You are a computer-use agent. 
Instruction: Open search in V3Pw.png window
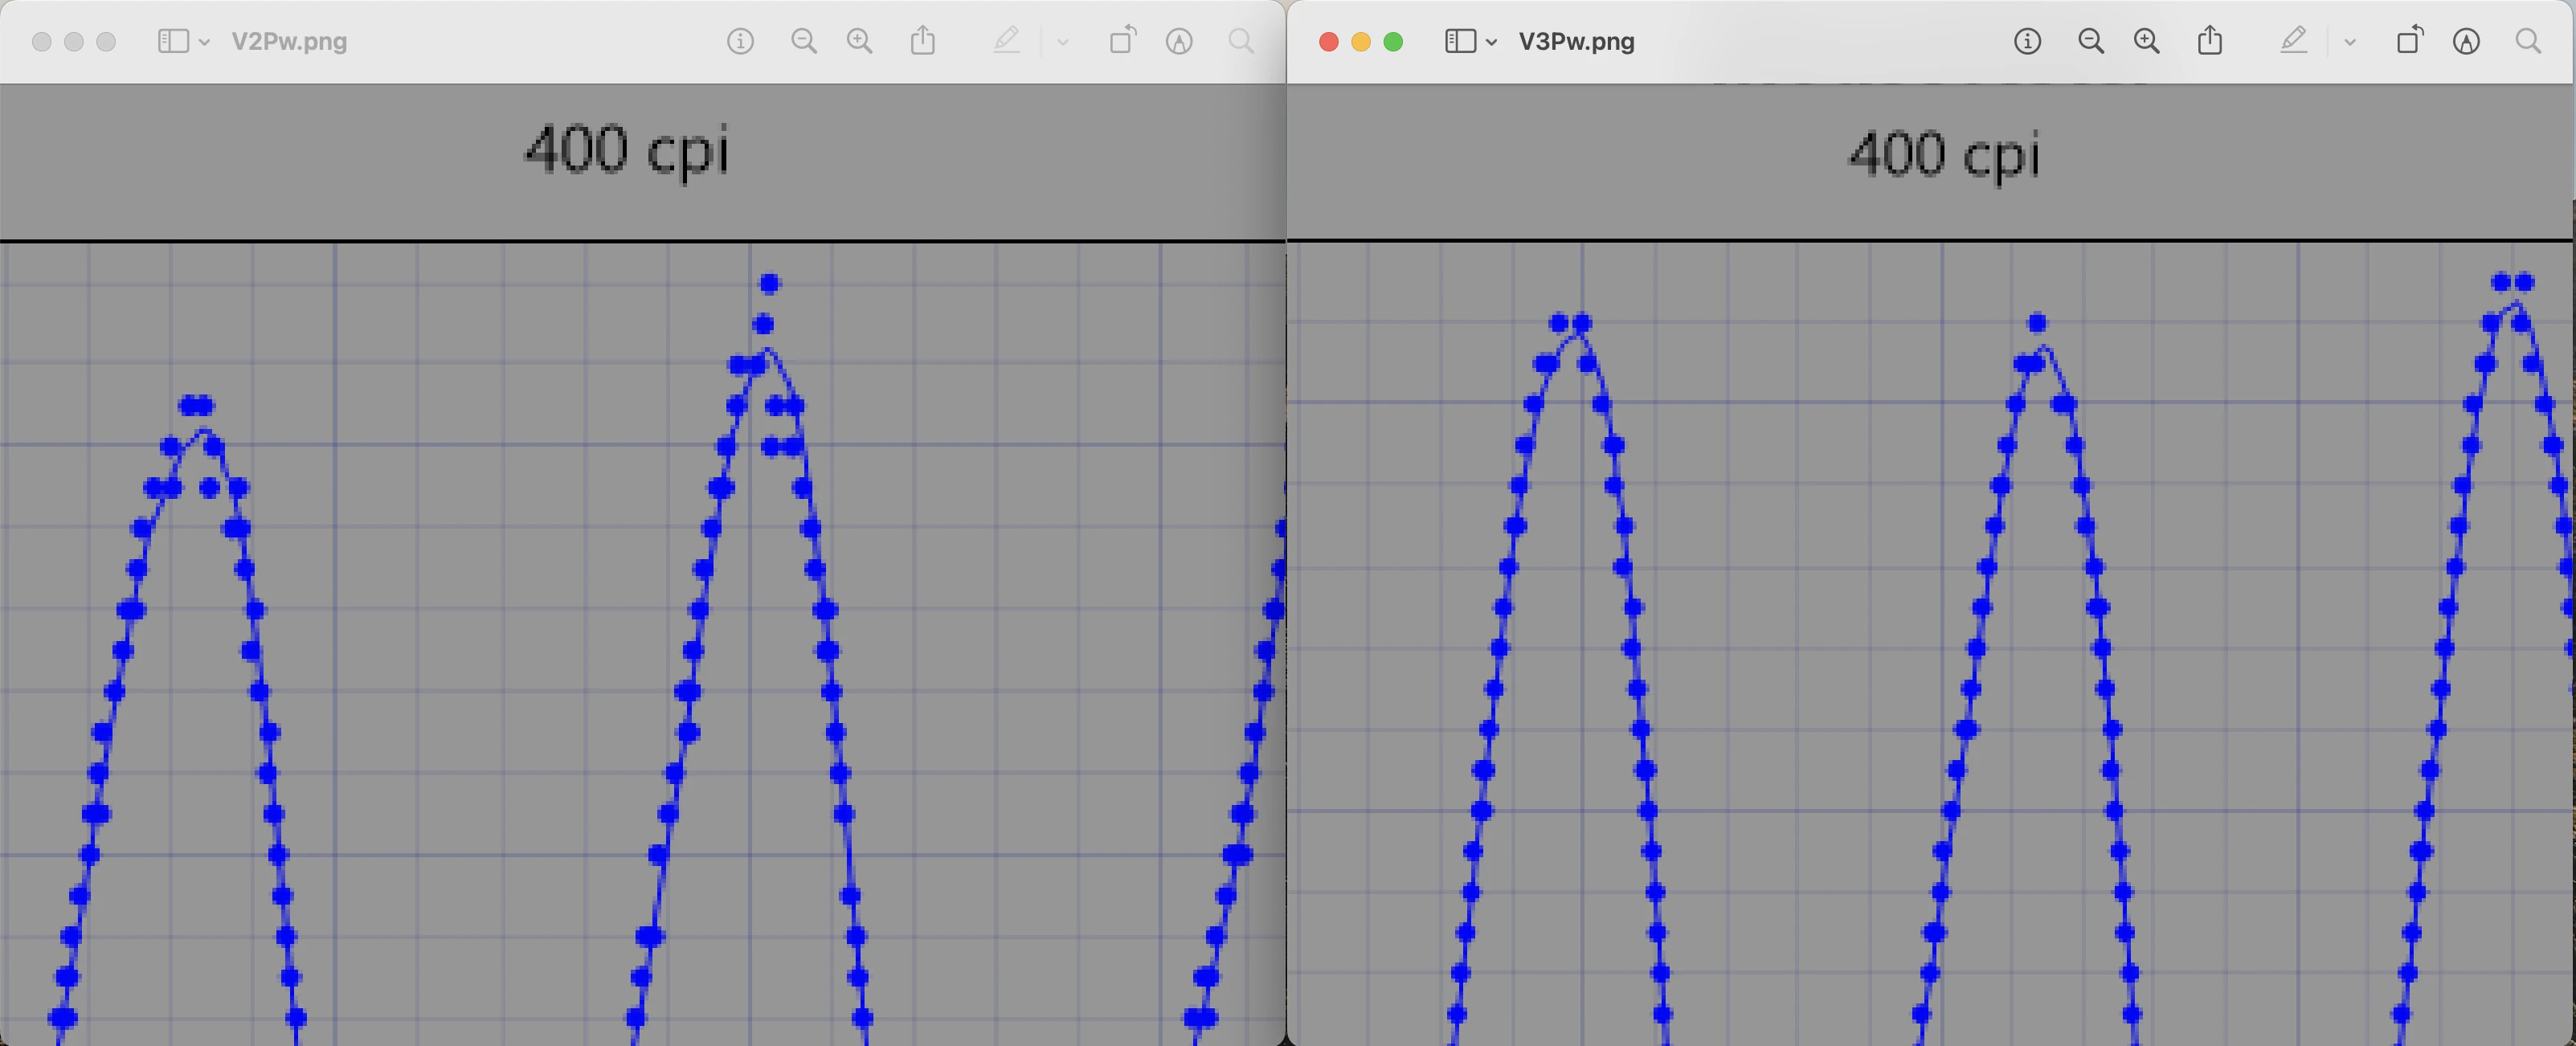(2528, 41)
